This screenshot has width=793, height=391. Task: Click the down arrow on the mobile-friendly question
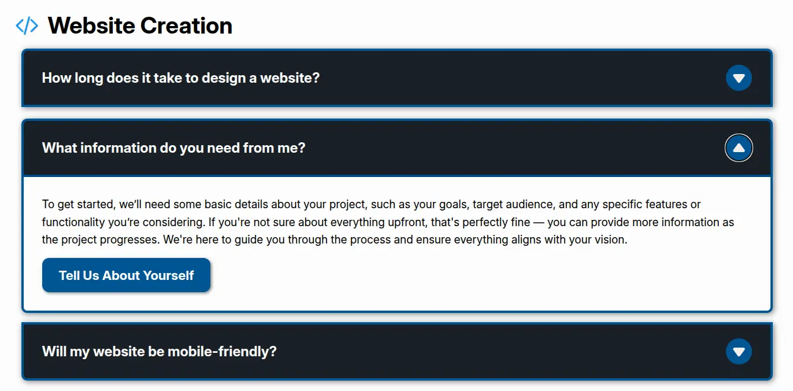[739, 352]
